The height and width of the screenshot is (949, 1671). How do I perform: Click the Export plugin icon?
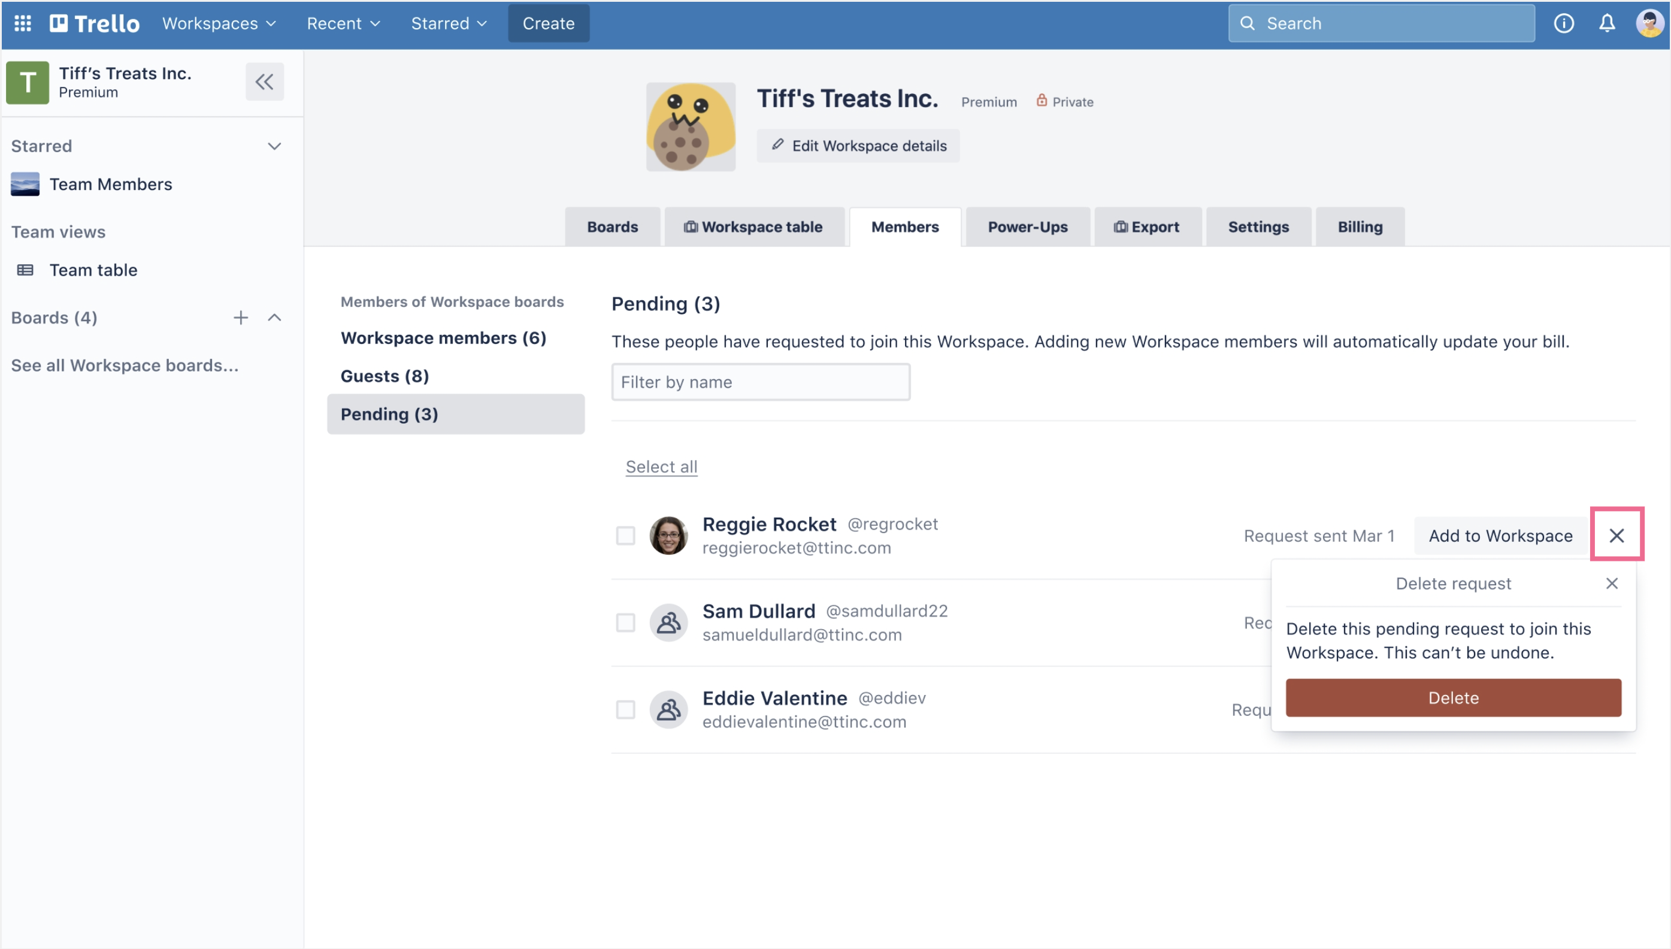[x=1118, y=226]
